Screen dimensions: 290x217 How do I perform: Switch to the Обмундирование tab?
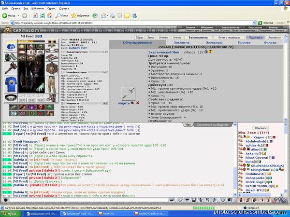tap(137, 42)
